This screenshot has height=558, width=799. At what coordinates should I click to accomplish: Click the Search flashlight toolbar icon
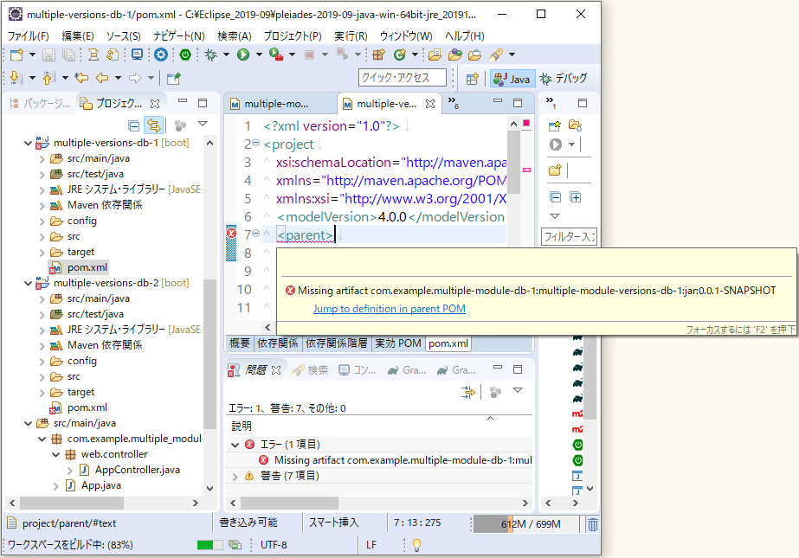click(496, 55)
